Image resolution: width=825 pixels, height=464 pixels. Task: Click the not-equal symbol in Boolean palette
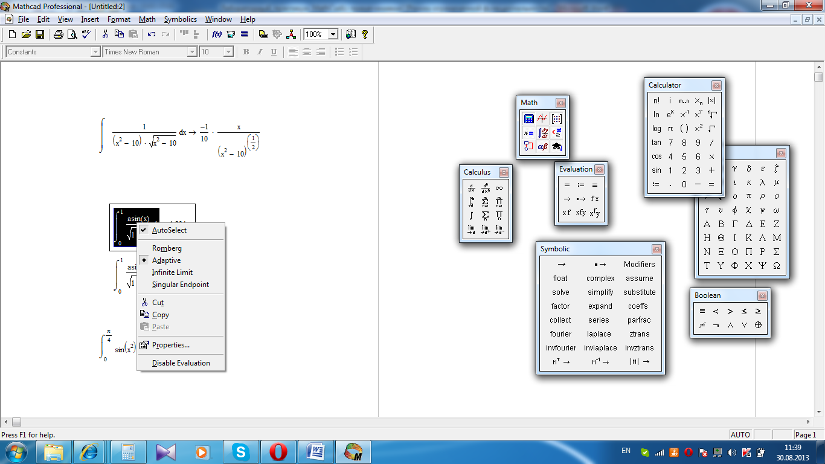tap(702, 325)
